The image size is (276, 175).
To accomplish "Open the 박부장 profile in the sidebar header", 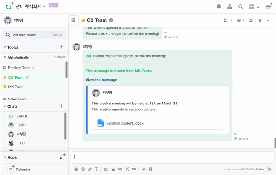I will tap(13, 20).
